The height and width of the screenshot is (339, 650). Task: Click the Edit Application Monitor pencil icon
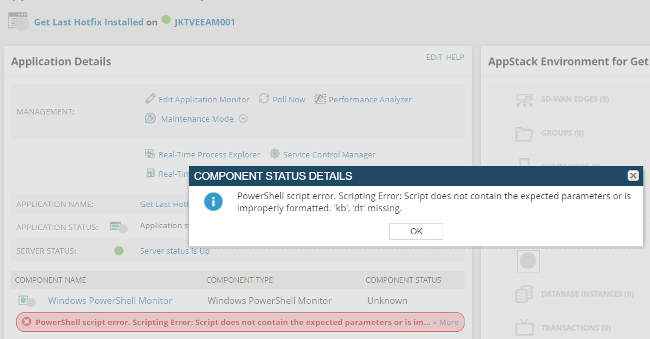(x=150, y=99)
